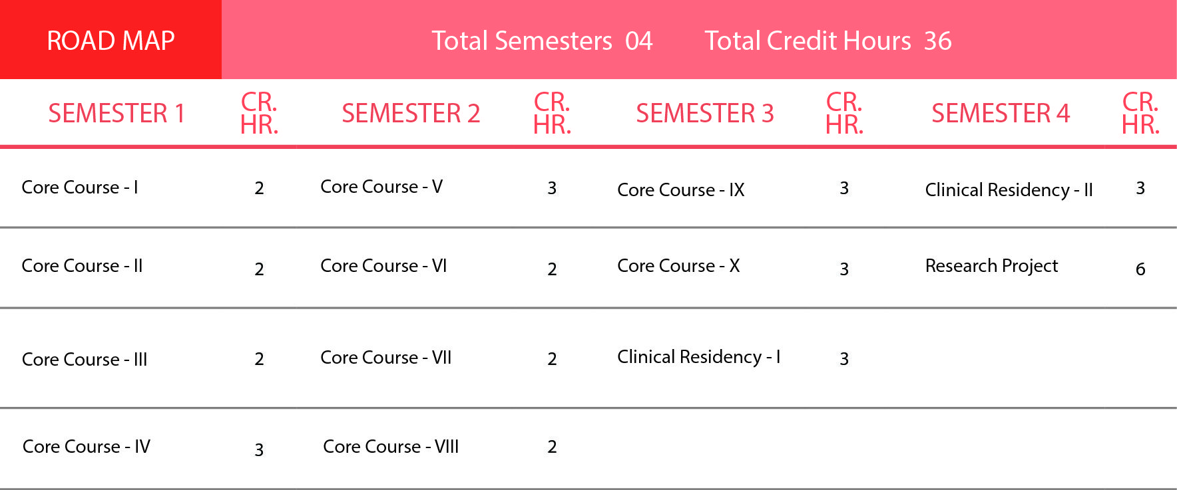This screenshot has width=1177, height=490.
Task: Select the Core Course - IV entry
Action: (x=87, y=447)
